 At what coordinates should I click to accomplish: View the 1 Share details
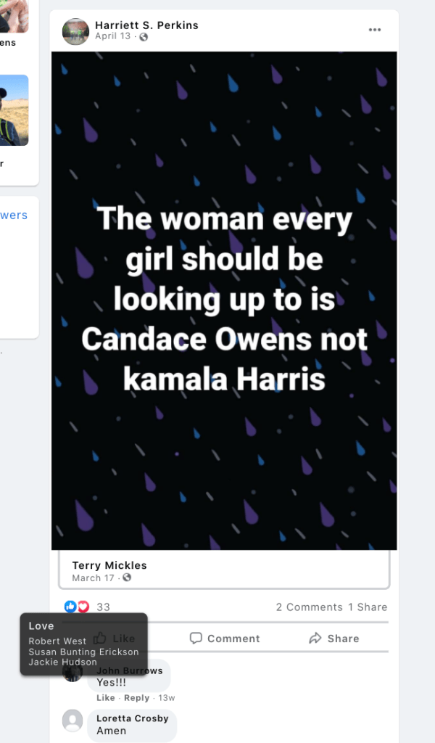point(368,607)
